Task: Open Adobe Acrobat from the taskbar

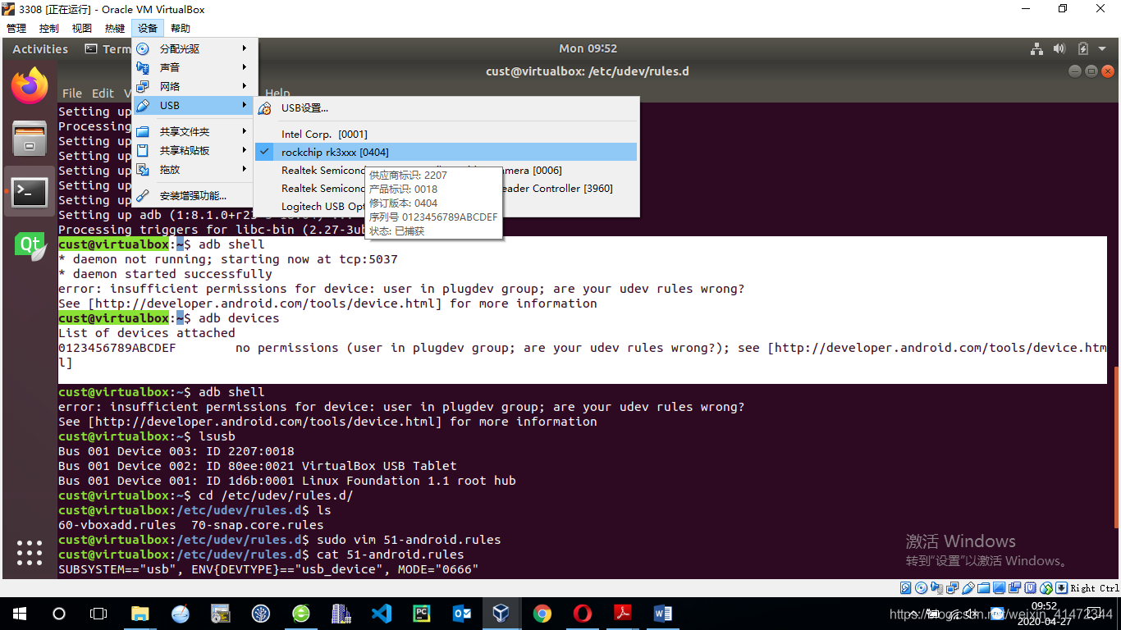Action: pyautogui.click(x=622, y=613)
